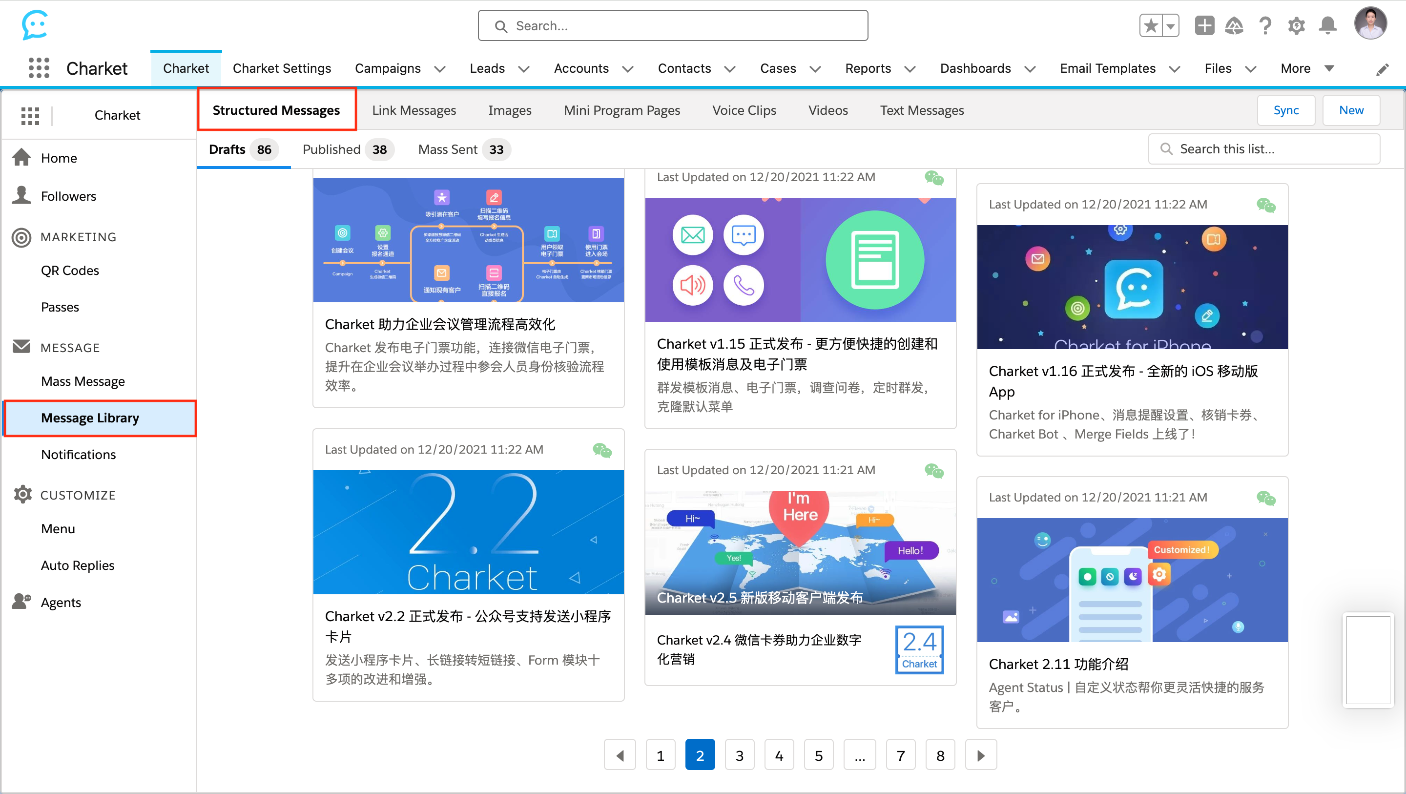Switch to the Images tab

[x=509, y=110]
